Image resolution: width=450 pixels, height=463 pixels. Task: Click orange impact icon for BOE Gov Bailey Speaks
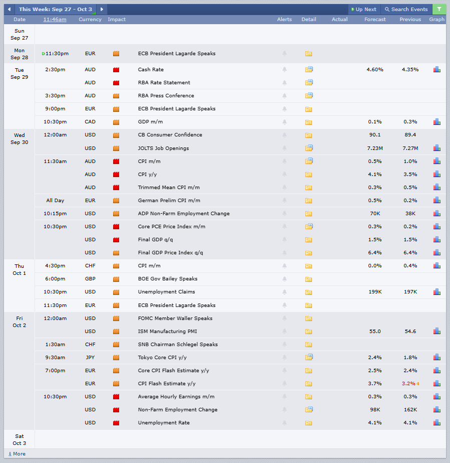(x=116, y=279)
